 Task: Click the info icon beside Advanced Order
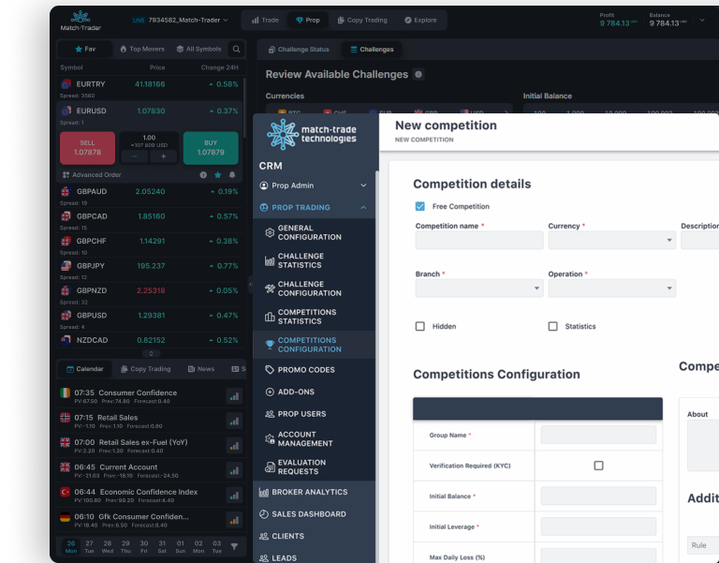(x=203, y=174)
